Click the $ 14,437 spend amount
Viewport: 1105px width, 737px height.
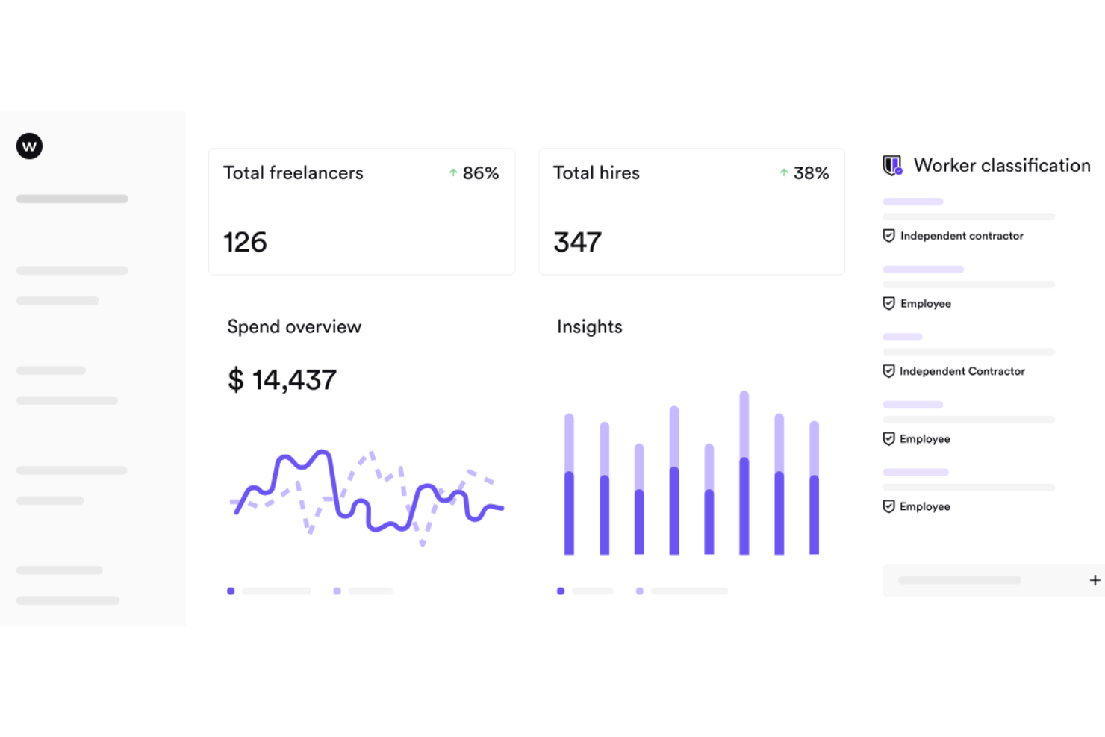coord(282,380)
